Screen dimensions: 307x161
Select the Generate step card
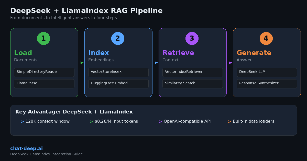click(x=267, y=63)
